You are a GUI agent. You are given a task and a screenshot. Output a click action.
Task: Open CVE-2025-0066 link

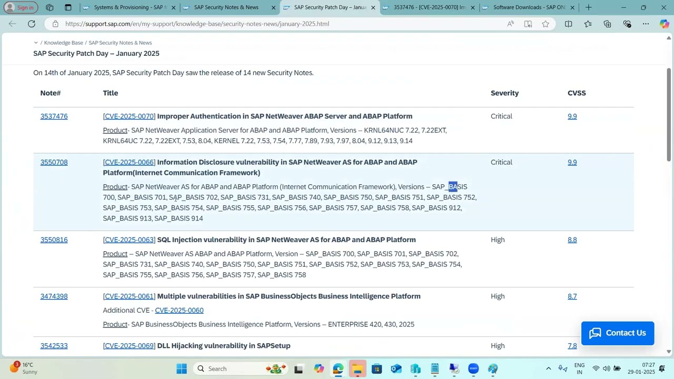tap(129, 162)
